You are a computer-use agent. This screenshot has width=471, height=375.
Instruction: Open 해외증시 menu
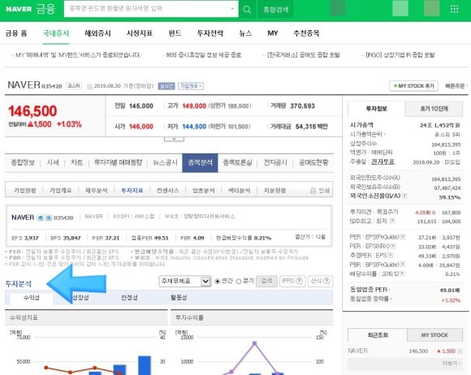click(x=97, y=33)
